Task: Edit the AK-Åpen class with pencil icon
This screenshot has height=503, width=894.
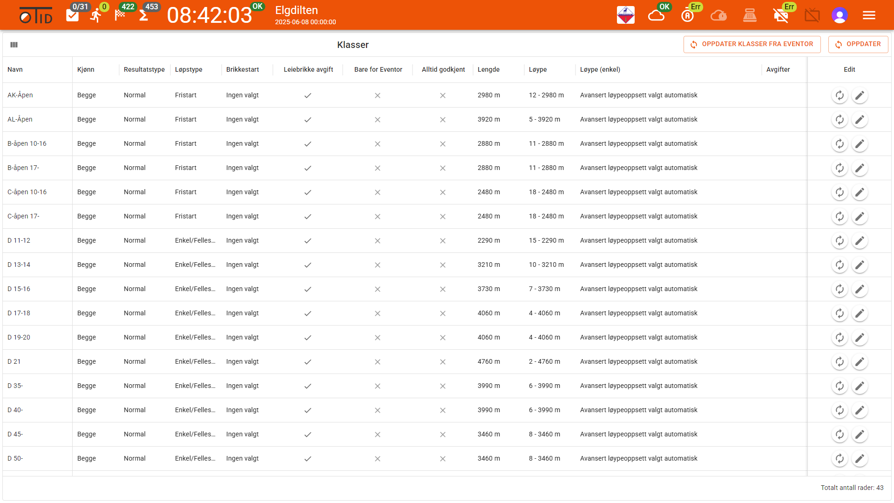Action: point(860,95)
